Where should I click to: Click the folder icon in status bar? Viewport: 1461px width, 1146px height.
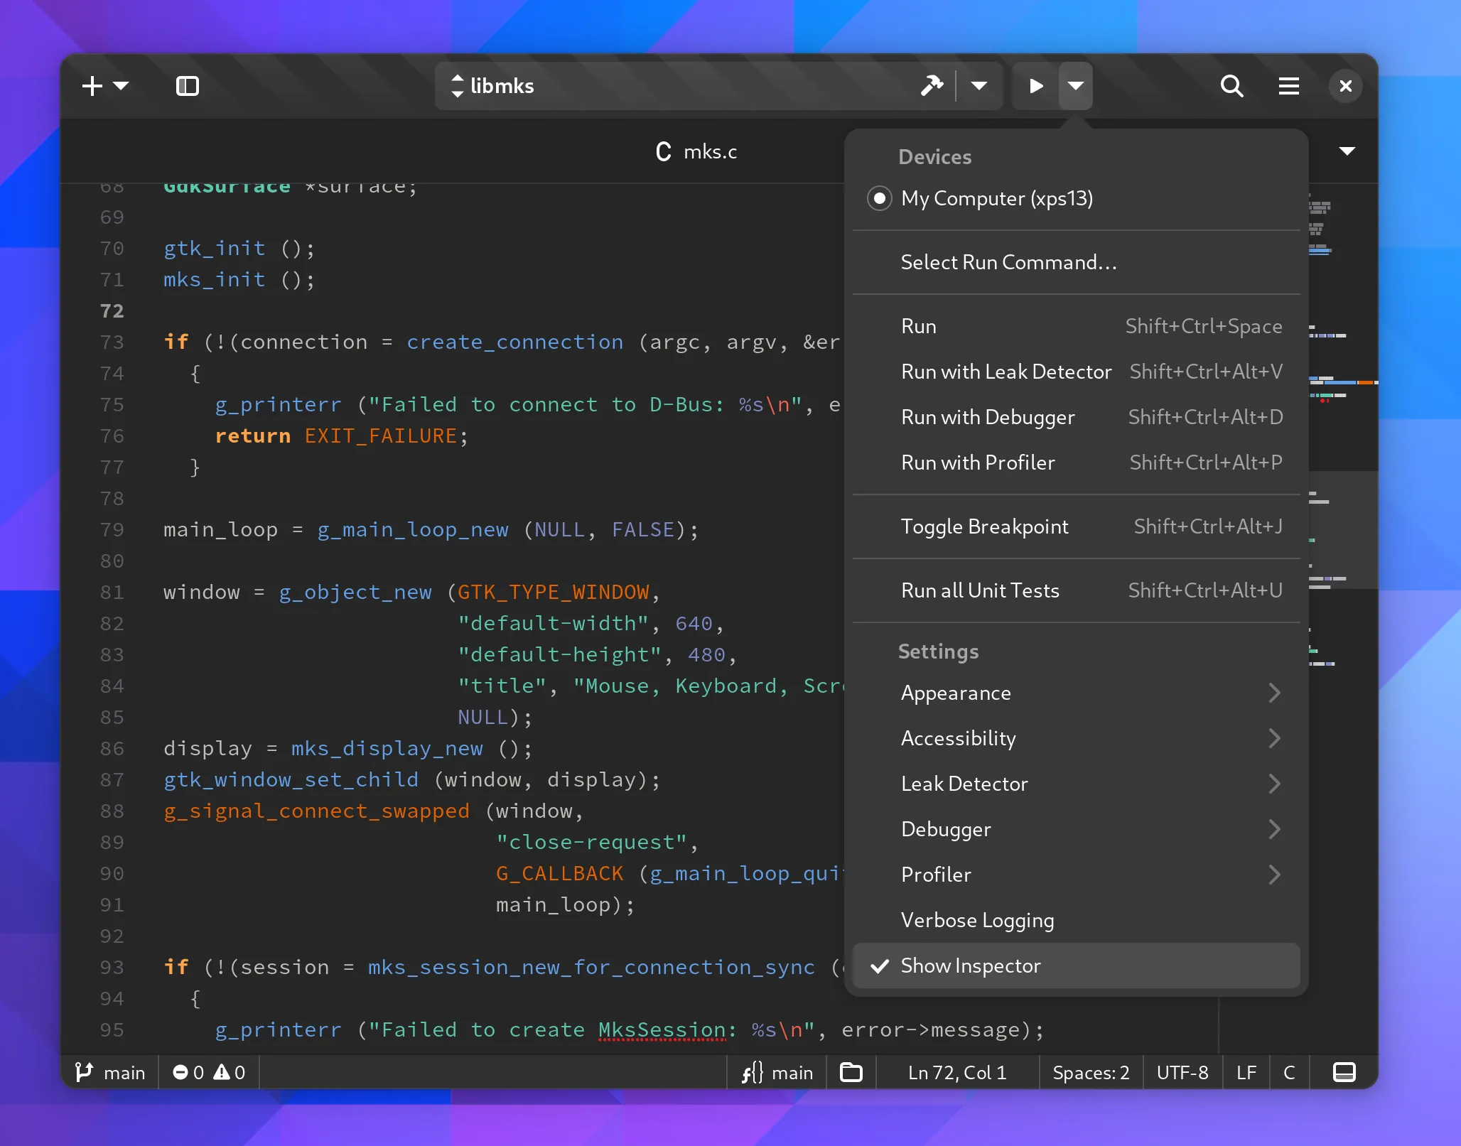[851, 1072]
